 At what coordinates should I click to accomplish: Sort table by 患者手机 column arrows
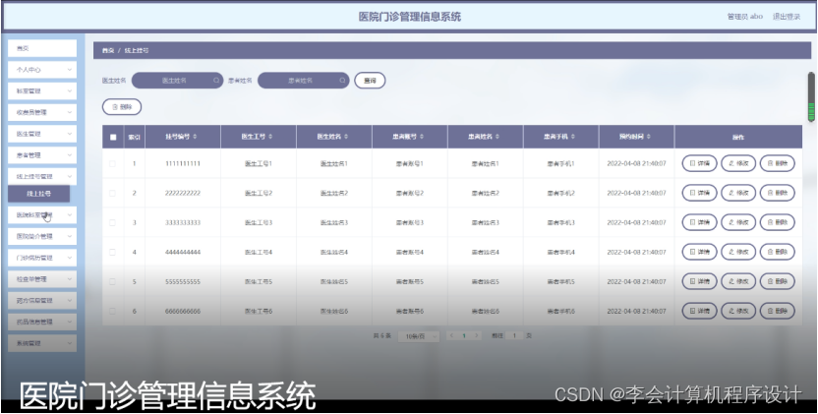(573, 137)
